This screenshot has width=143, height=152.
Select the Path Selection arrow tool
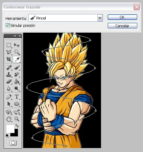[9, 104]
